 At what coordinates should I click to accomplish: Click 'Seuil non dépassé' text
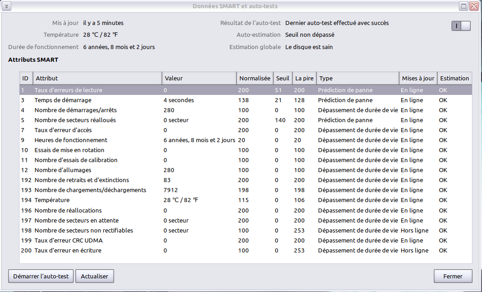click(x=310, y=35)
